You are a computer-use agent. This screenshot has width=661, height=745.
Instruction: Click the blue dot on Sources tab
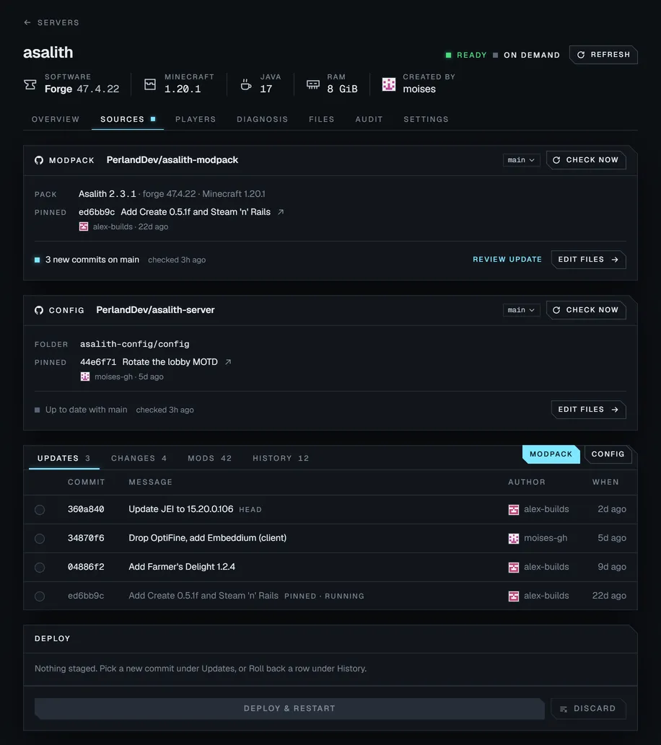click(x=153, y=119)
